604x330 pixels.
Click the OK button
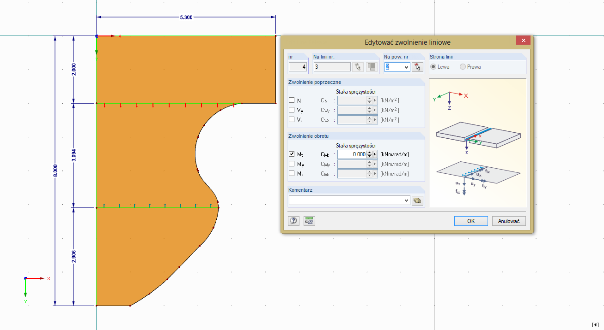[x=471, y=221]
